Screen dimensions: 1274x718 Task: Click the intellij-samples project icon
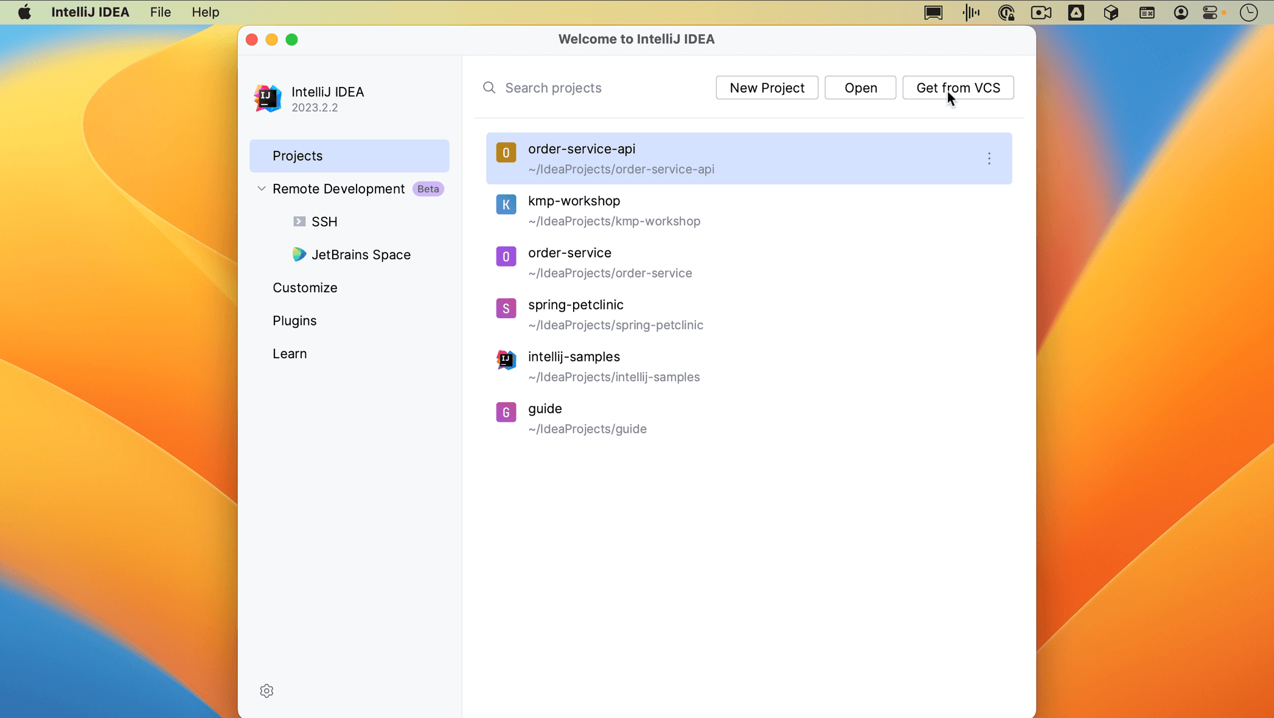(506, 360)
